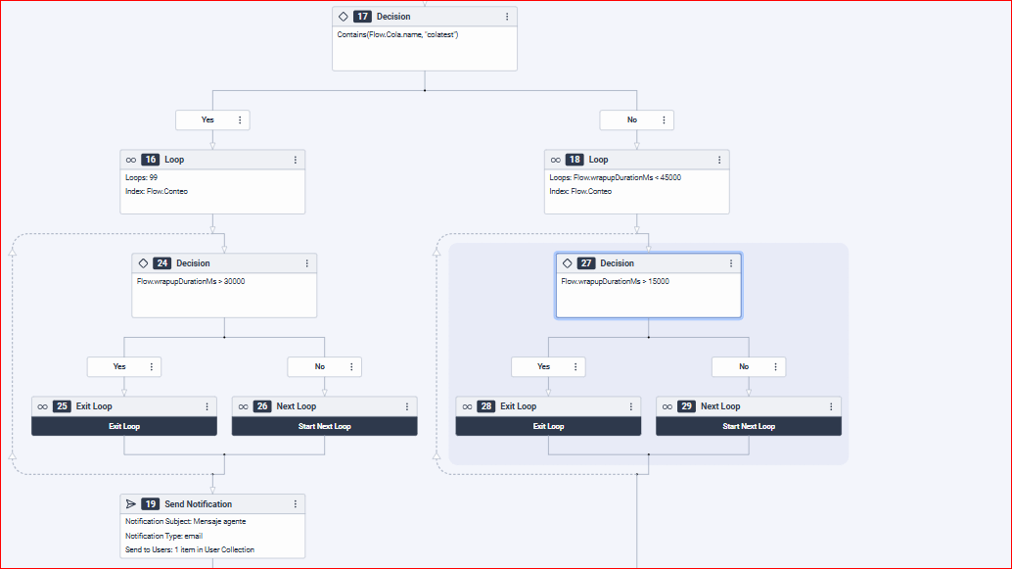1012x569 pixels.
Task: Click the No branch under Decision 27
Action: point(744,366)
